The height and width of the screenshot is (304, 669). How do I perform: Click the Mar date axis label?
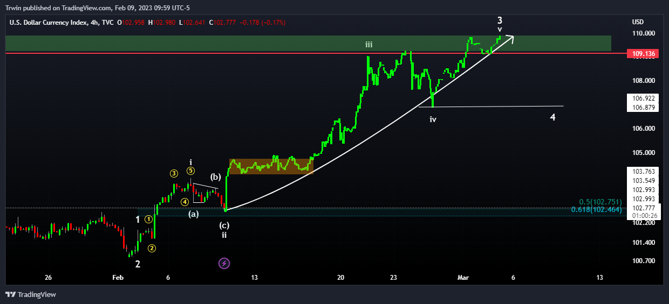pos(463,278)
